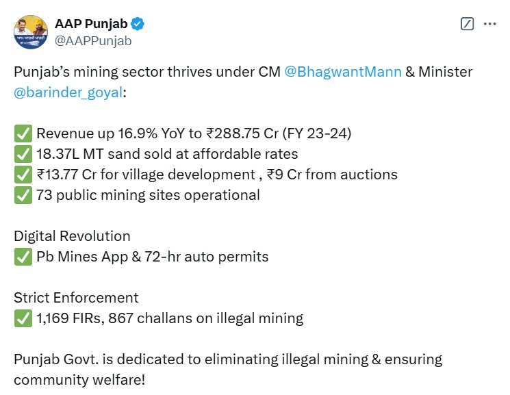Click checkmark beside ₹13.77 Cr village development
Viewport: 510px width, 395px height.
[22, 175]
